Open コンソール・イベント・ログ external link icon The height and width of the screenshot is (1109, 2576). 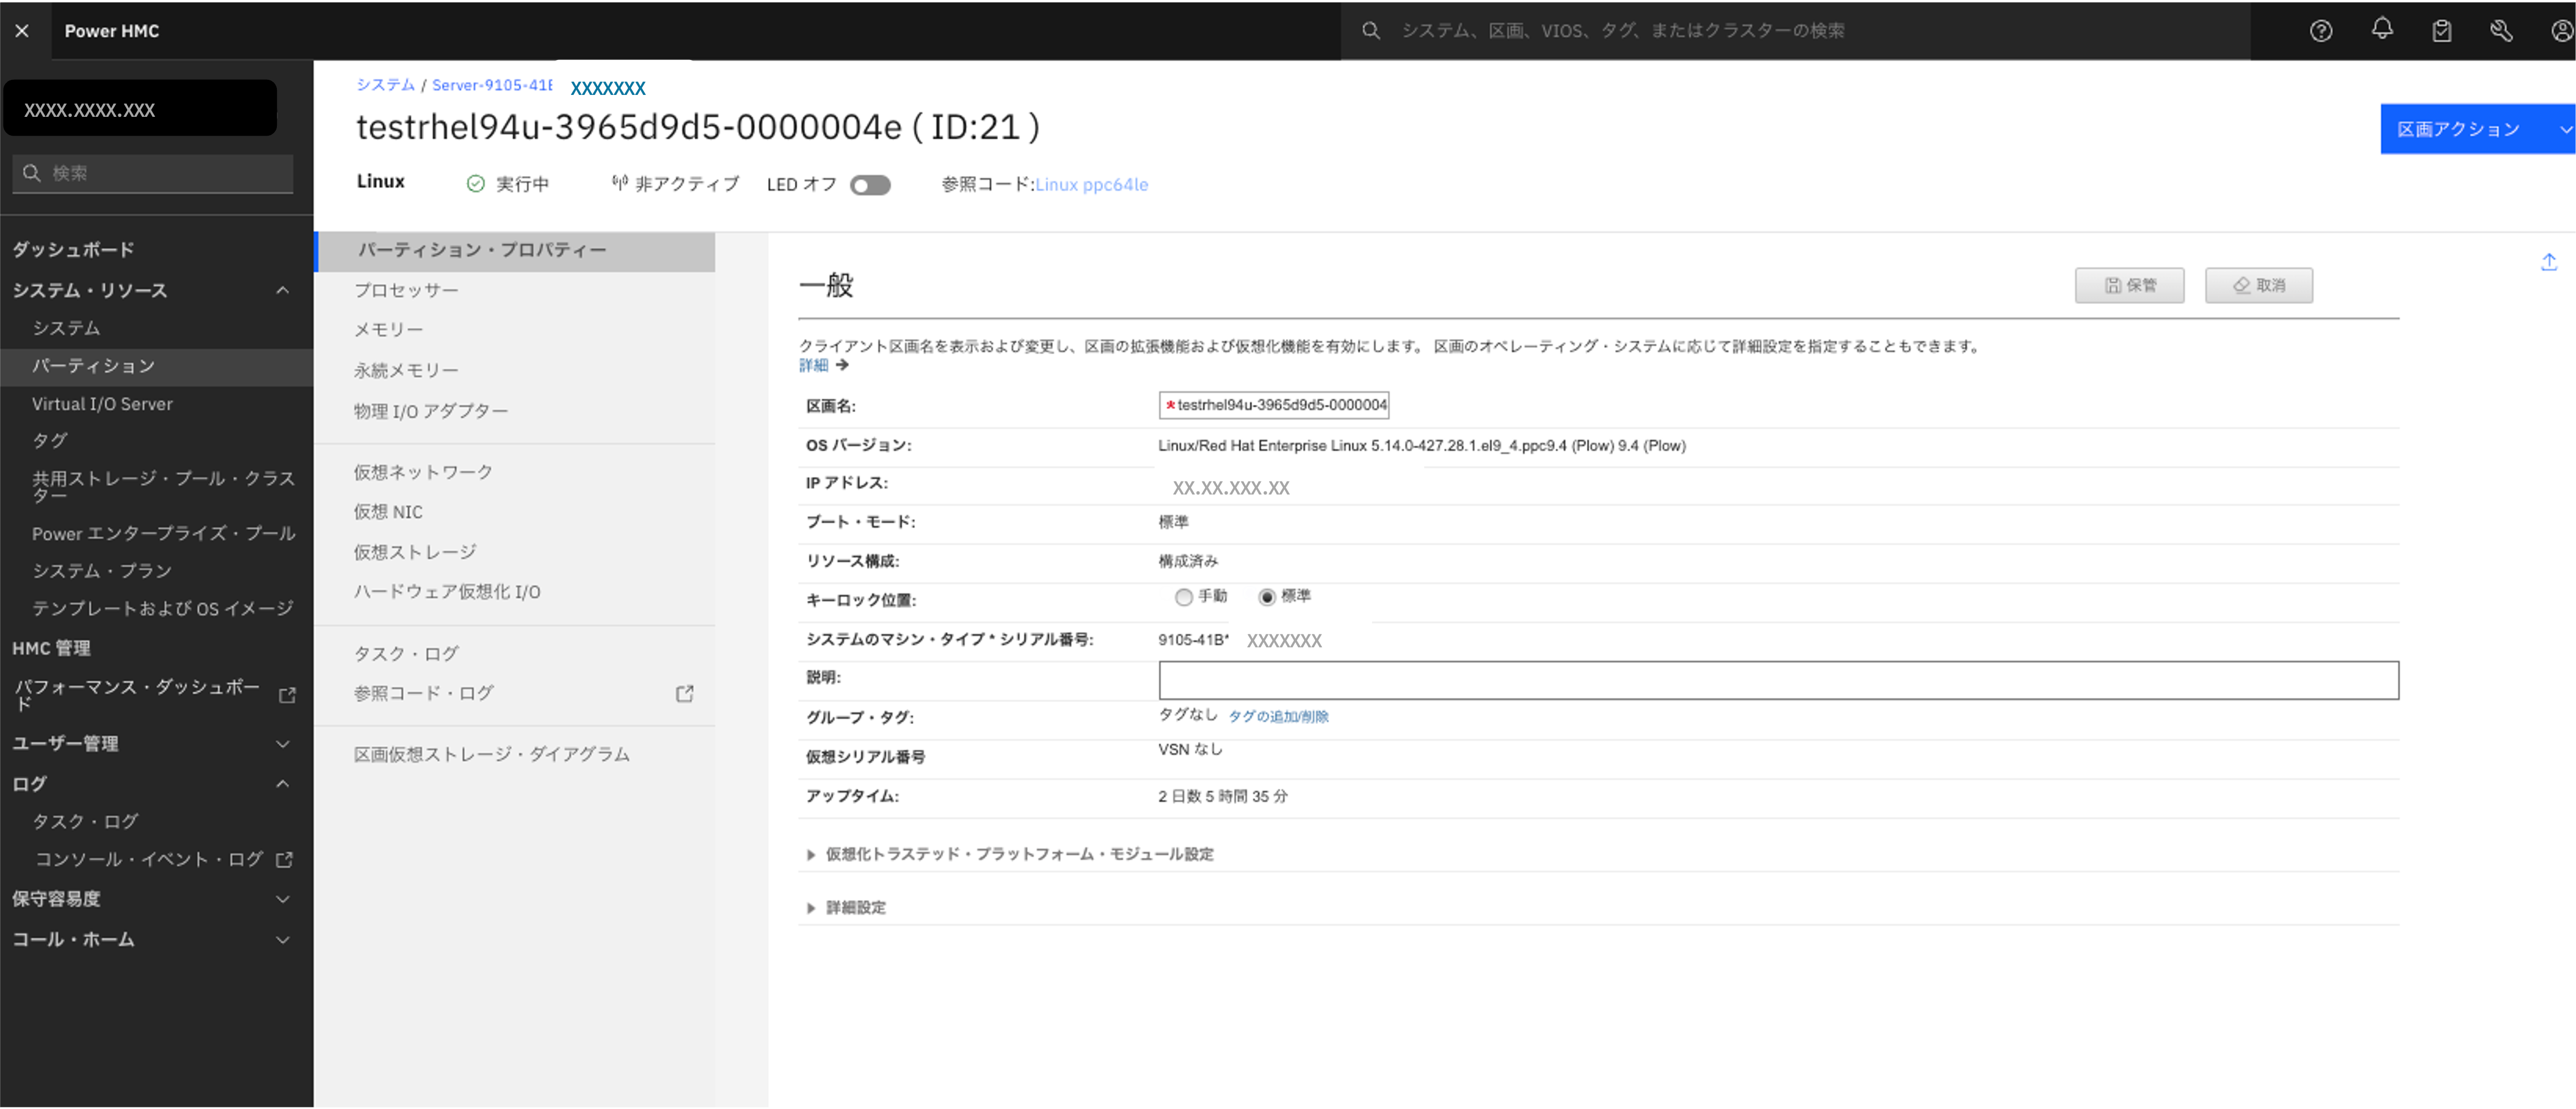[284, 859]
